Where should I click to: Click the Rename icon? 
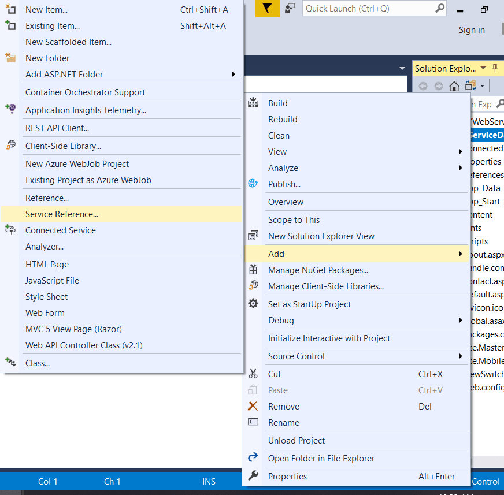point(253,422)
